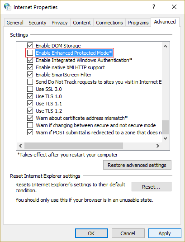The width and height of the screenshot is (185, 242).
Task: Toggle Warn about certificate address mismatch
Action: pyautogui.click(x=30, y=118)
